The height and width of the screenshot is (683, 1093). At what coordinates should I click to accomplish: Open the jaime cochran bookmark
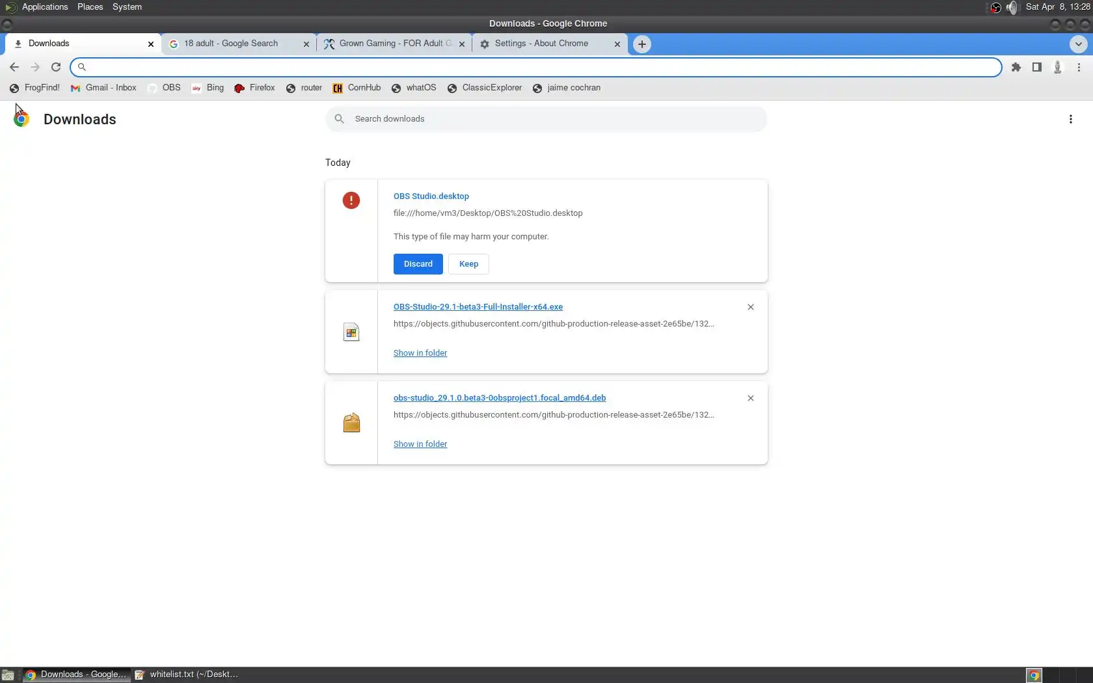[x=567, y=88]
